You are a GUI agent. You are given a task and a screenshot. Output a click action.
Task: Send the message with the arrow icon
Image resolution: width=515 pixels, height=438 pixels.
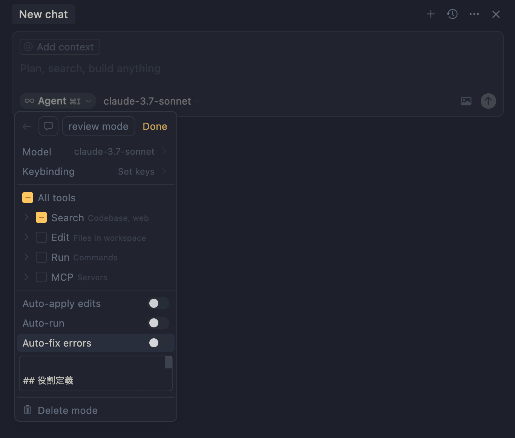tap(488, 101)
